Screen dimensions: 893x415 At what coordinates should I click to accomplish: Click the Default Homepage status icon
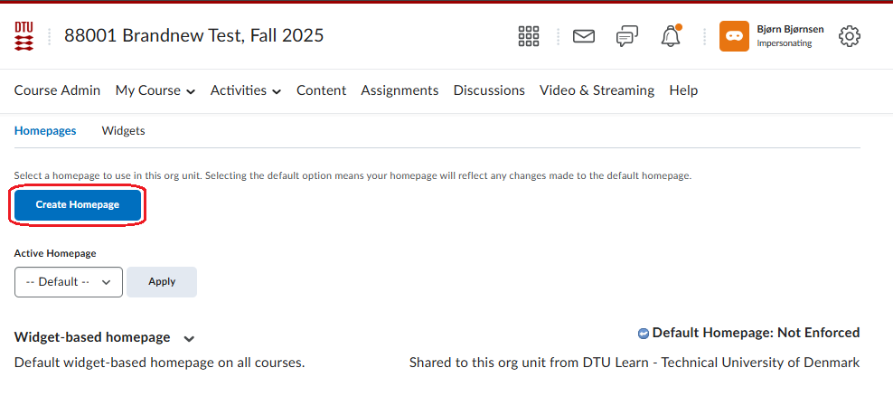click(x=643, y=334)
